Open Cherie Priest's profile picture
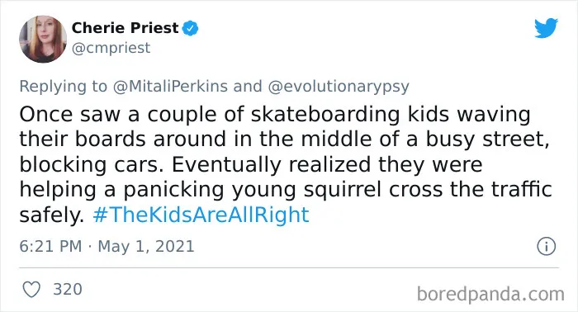Image resolution: width=578 pixels, height=312 pixels. click(43, 39)
